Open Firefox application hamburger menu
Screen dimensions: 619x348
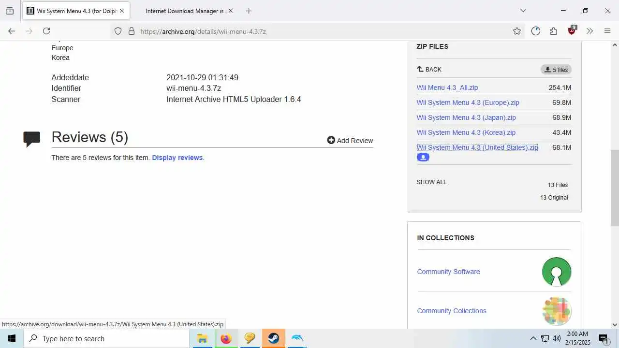(607, 31)
